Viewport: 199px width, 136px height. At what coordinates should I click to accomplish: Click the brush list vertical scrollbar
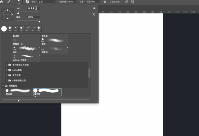(x=89, y=73)
